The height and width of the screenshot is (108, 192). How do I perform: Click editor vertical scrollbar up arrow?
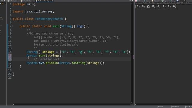click(132, 3)
